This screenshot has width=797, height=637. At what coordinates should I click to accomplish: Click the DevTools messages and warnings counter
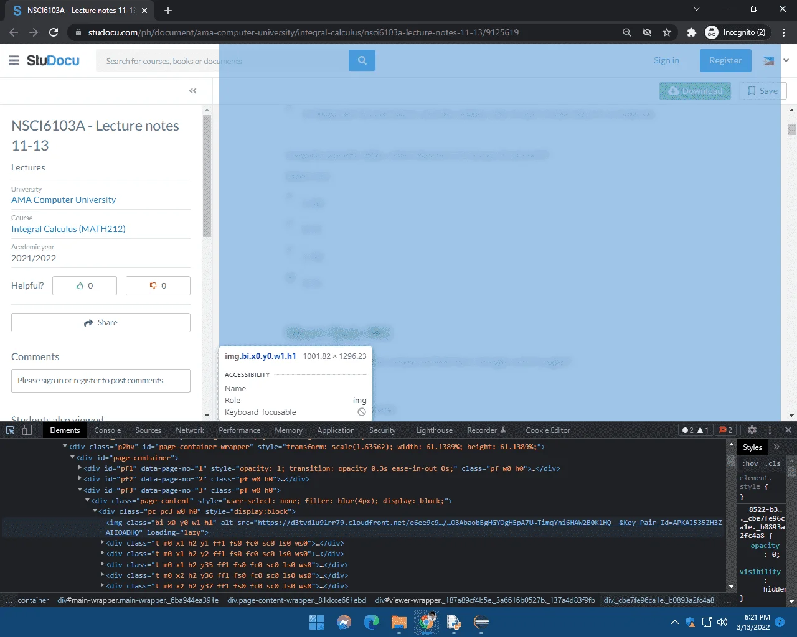(696, 430)
